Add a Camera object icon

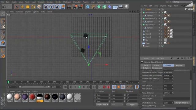coord(121,7)
